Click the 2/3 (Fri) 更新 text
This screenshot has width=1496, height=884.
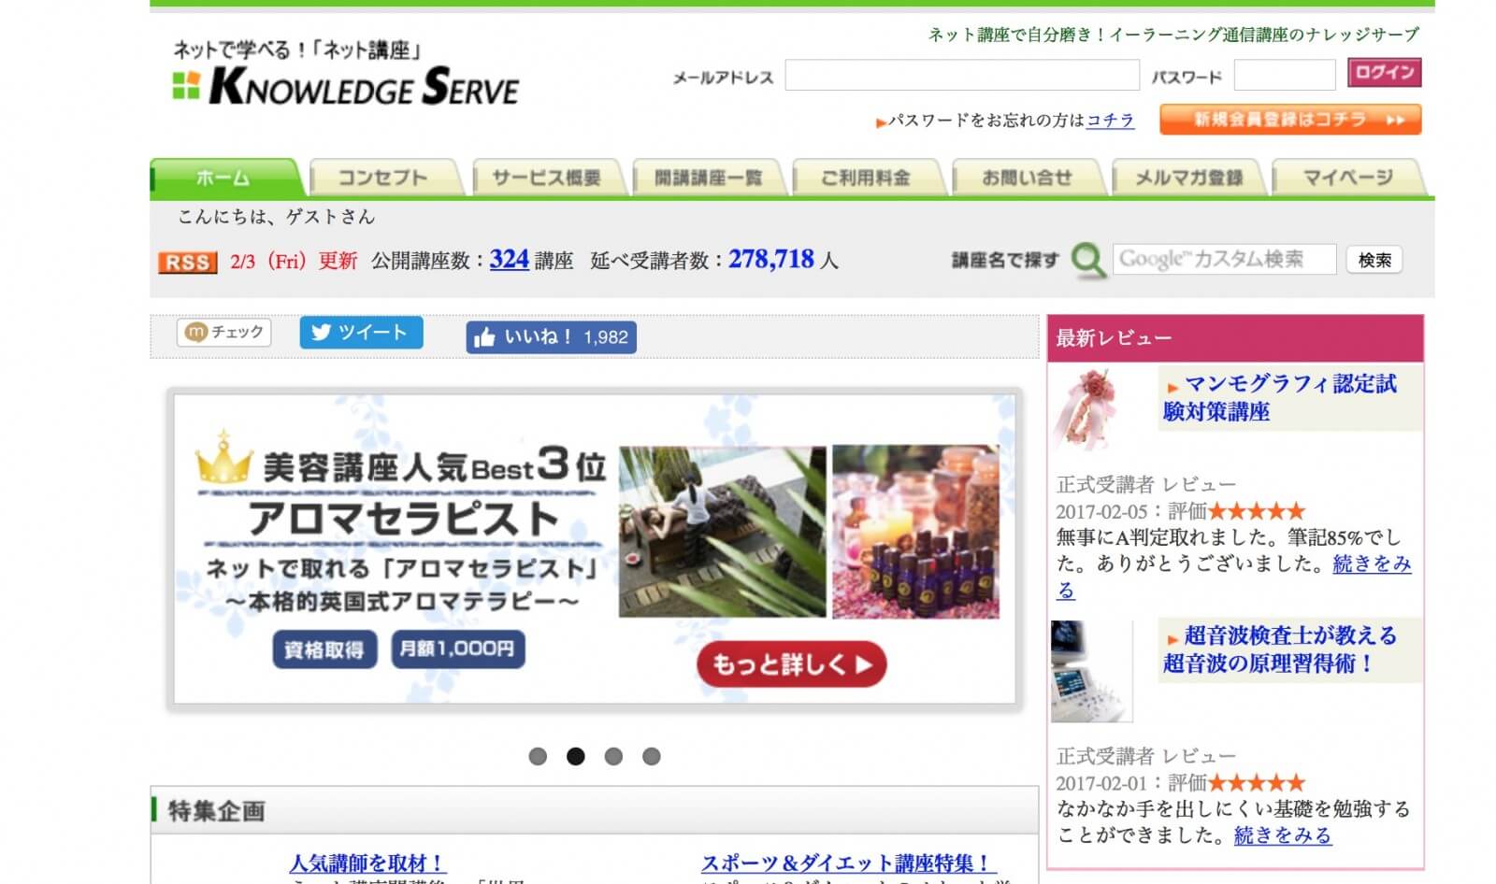pos(294,261)
